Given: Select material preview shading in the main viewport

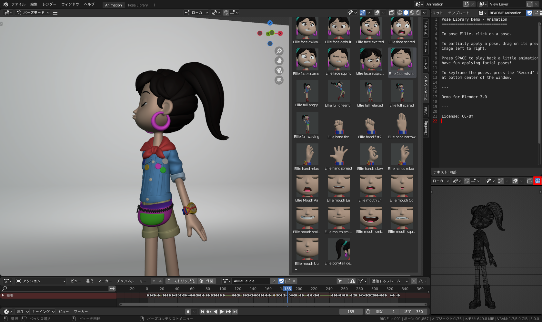Looking at the screenshot, I should (x=412, y=13).
